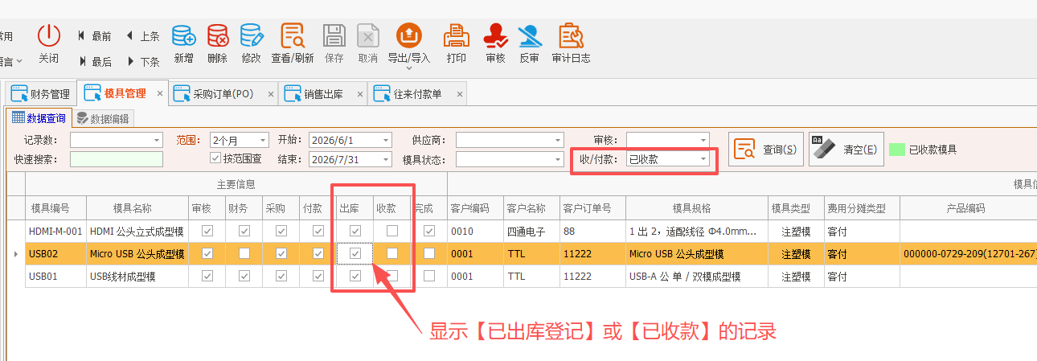Close the 往来付款单 tab
The image size is (1037, 361).
pos(459,94)
